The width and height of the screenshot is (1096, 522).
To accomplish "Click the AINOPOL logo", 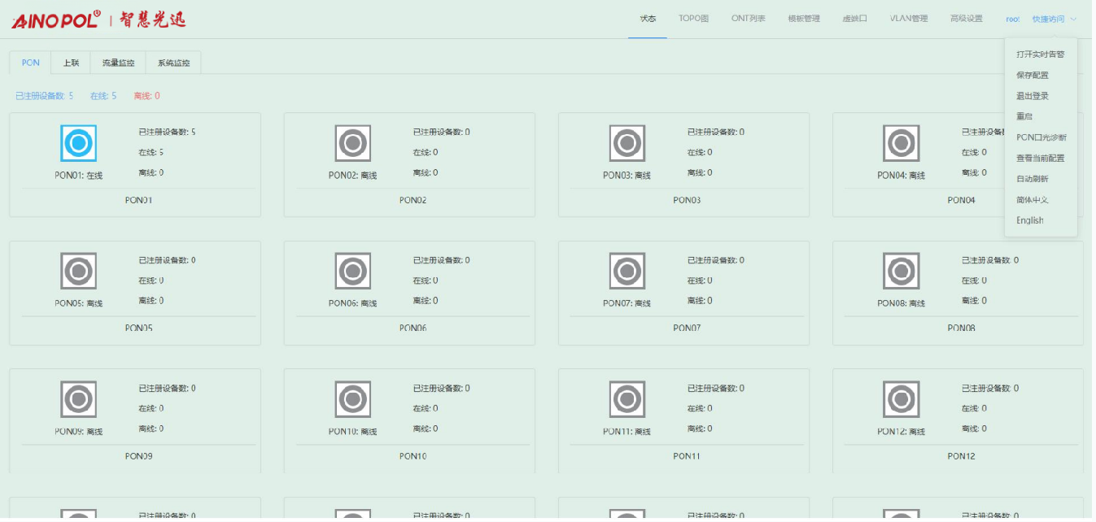I will tap(56, 20).
